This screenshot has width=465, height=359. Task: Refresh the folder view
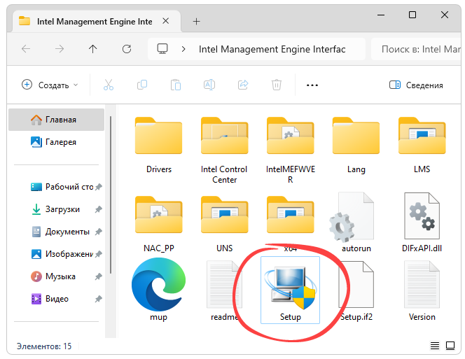pos(127,49)
